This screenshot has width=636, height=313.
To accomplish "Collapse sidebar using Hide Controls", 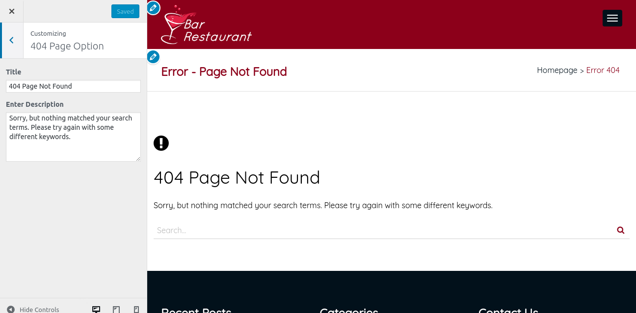I will 33,310.
